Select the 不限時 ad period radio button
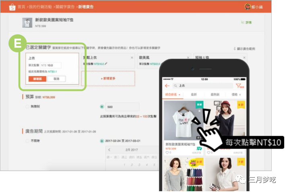 pos(27,141)
